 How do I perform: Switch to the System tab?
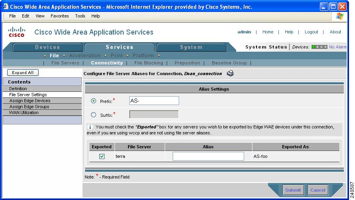coord(191,47)
